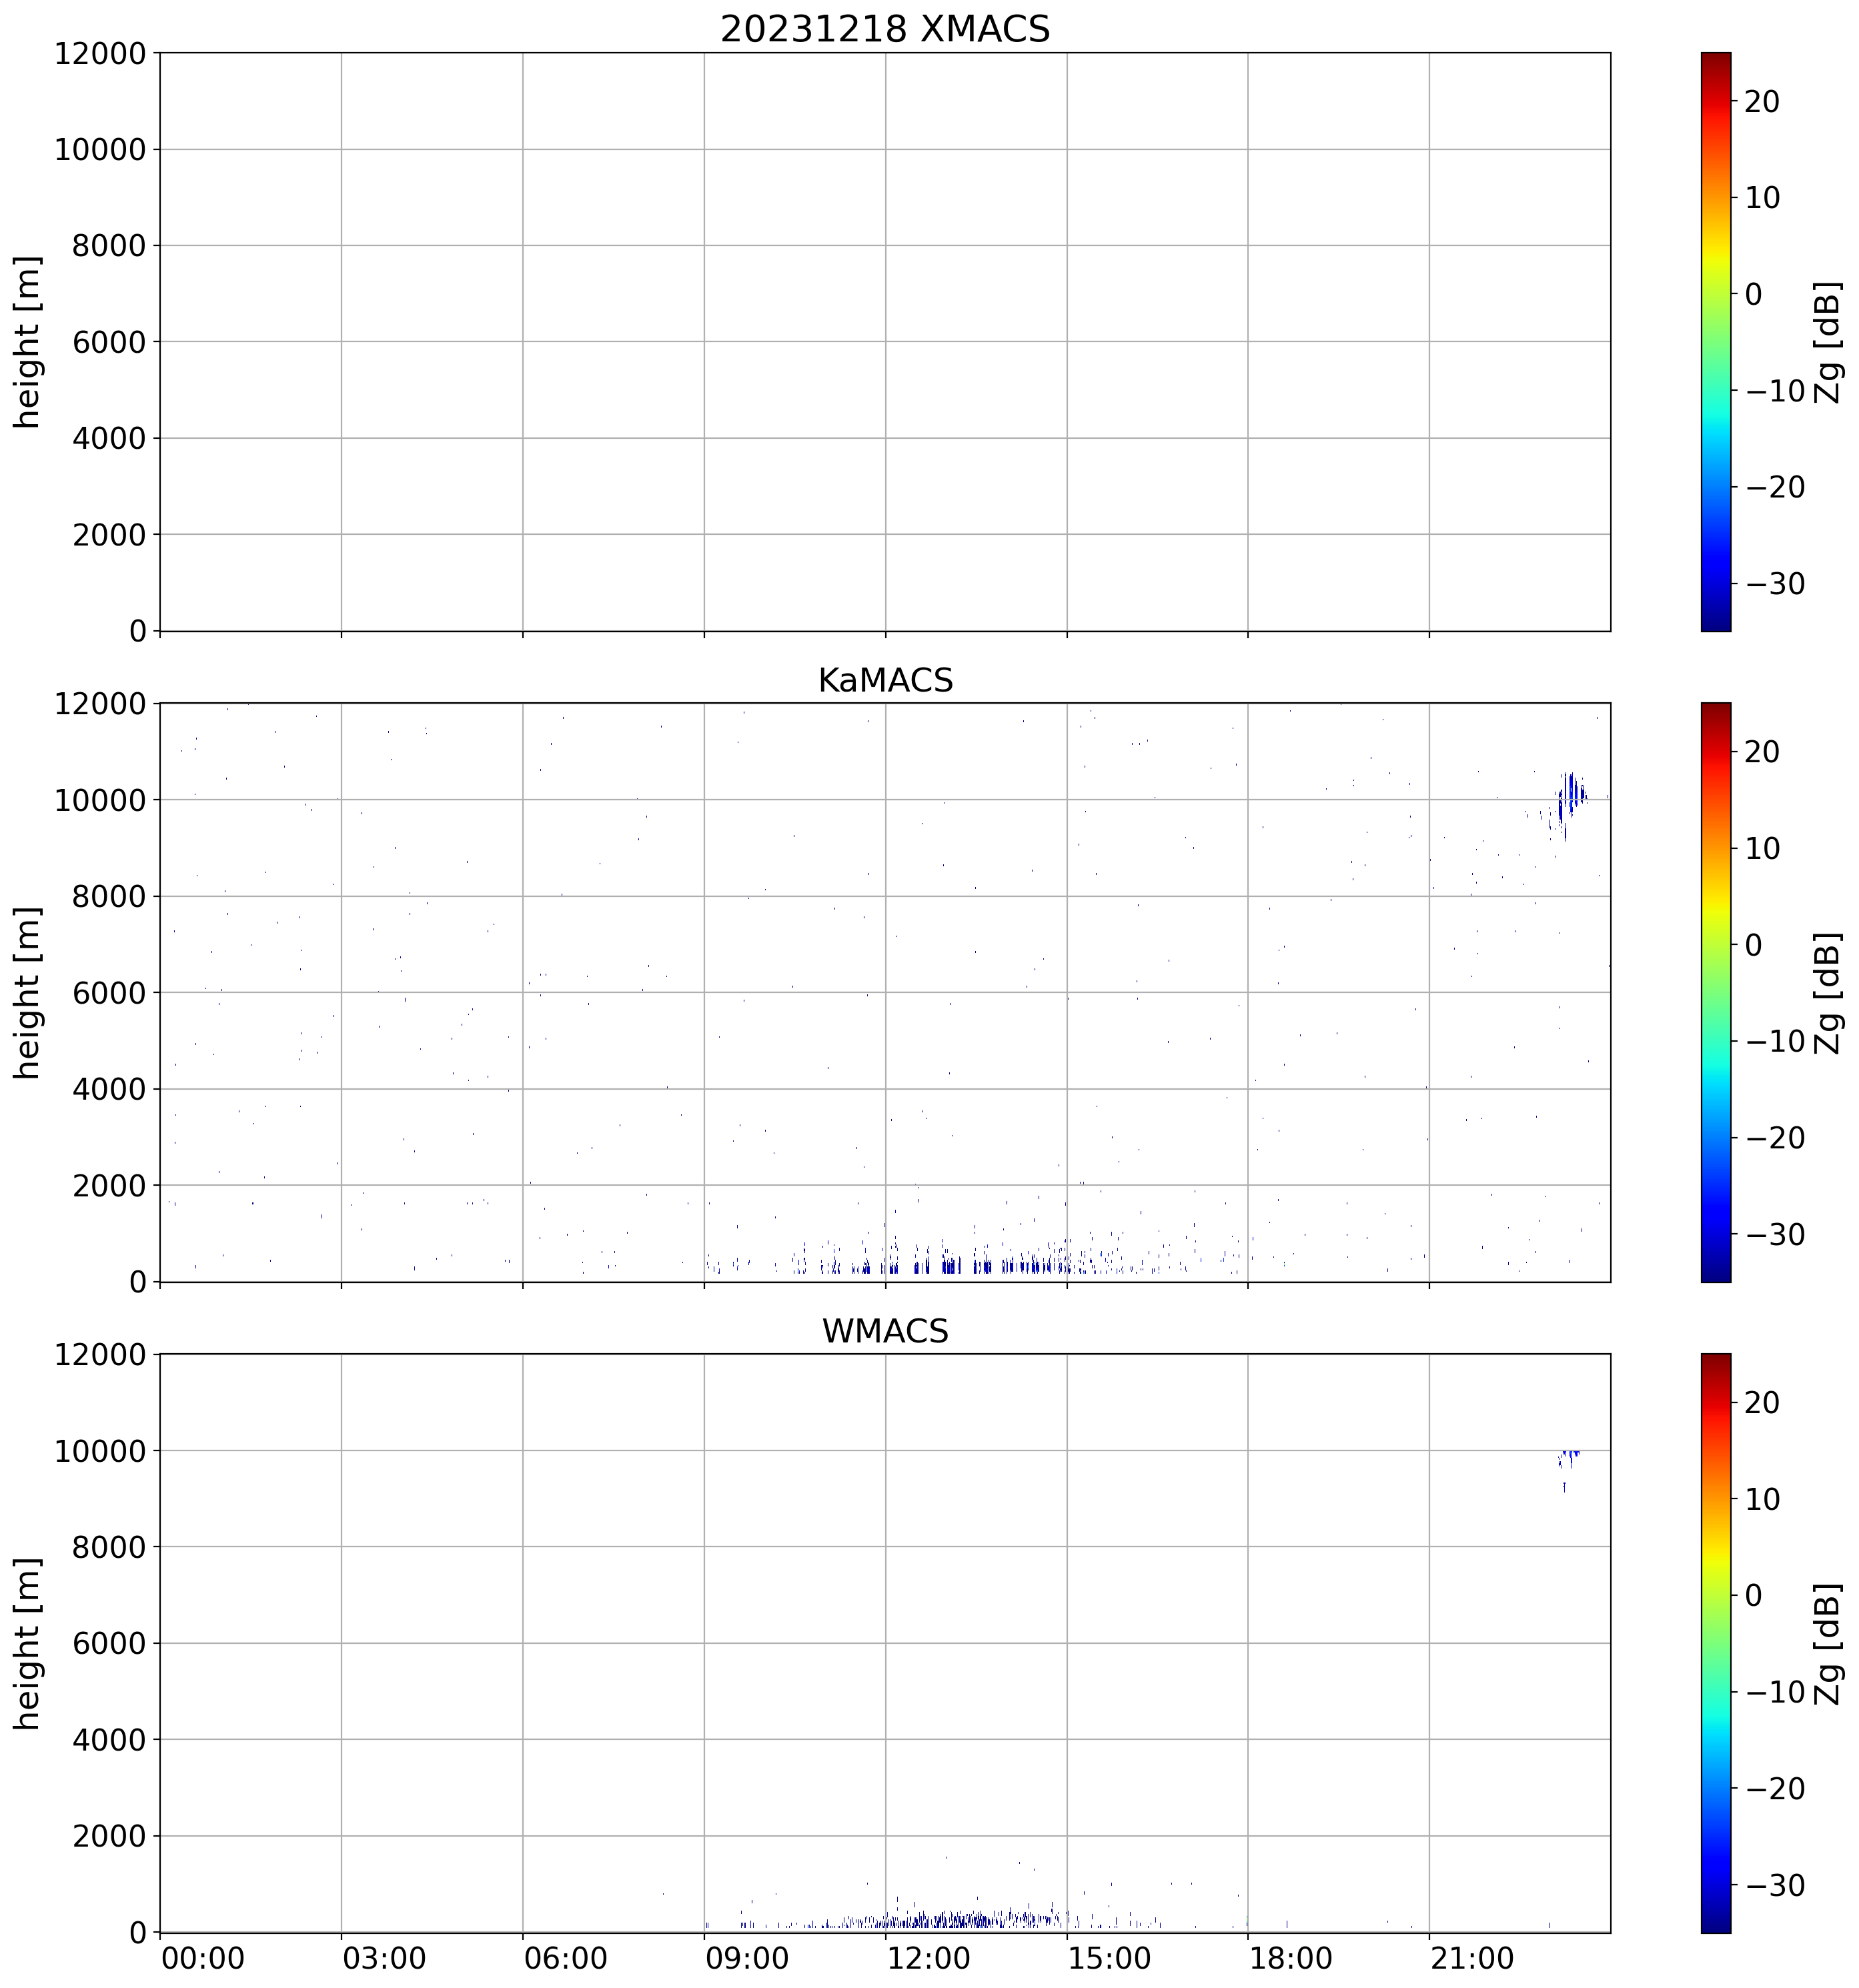Click the 06:00 time axis label

click(565, 1958)
